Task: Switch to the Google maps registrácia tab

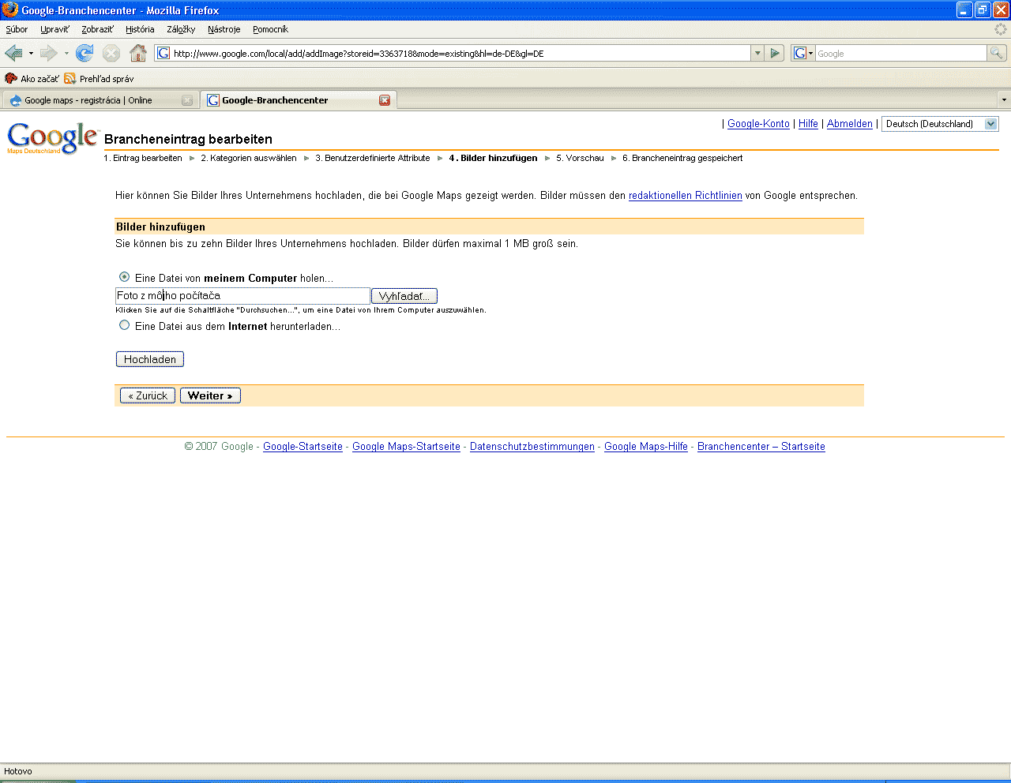Action: (100, 100)
